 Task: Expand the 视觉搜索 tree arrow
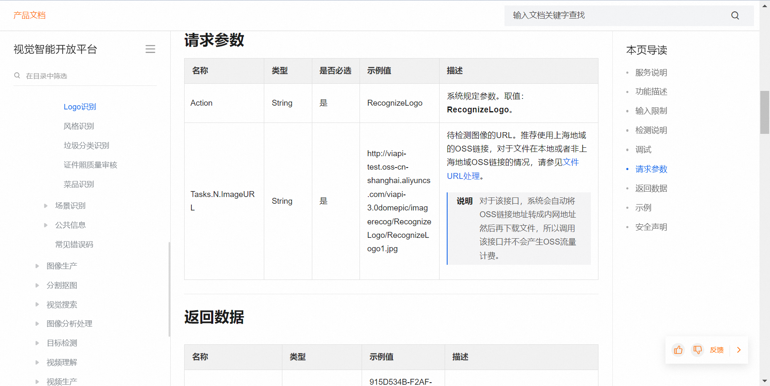[x=37, y=304]
